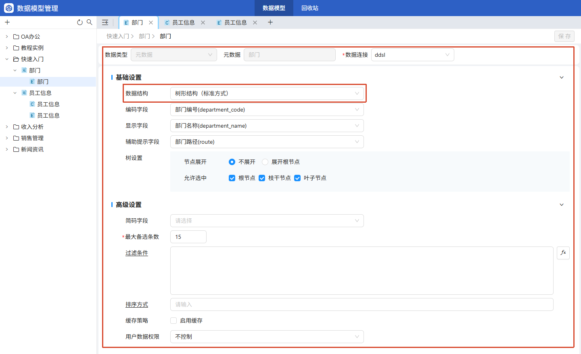The height and width of the screenshot is (354, 581).
Task: Open the formula editor fx button
Action: tap(563, 253)
